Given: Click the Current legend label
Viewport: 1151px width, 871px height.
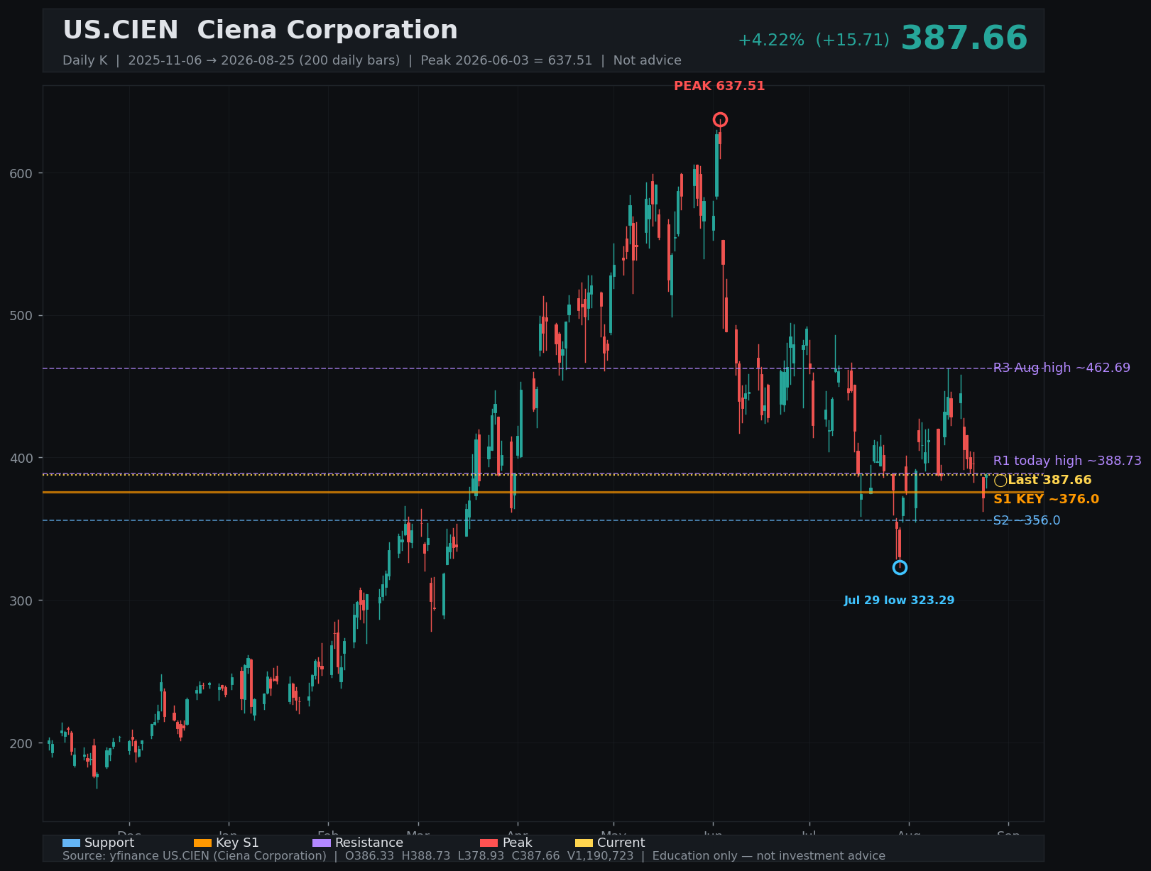Looking at the screenshot, I should point(621,843).
